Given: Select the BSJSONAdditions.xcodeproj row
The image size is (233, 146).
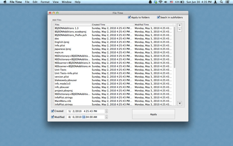Looking at the screenshot, I should 114,32.
